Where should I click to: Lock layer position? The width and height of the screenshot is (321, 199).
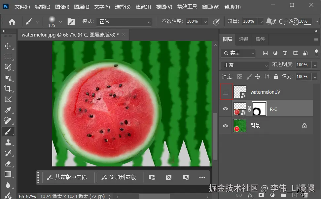(258, 77)
